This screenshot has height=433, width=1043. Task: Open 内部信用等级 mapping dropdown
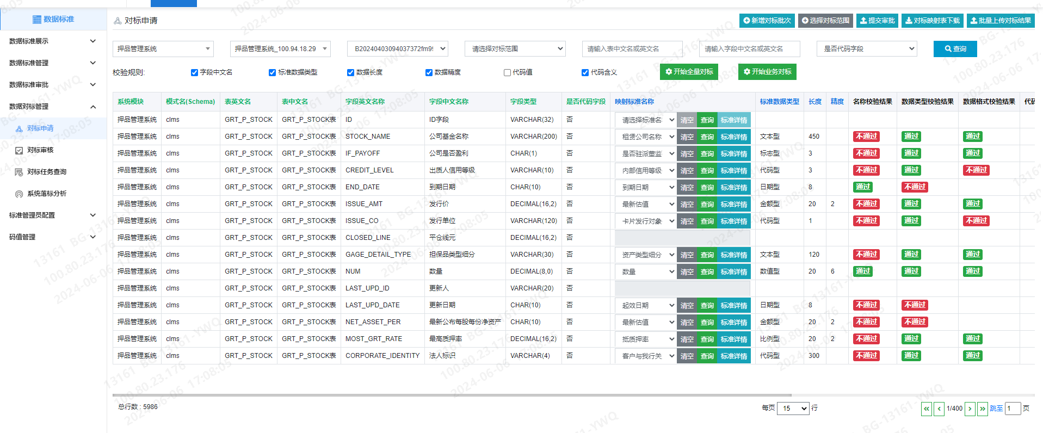pyautogui.click(x=646, y=171)
